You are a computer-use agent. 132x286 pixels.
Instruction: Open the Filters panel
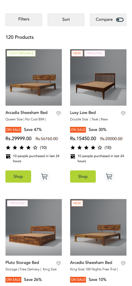[24, 19]
